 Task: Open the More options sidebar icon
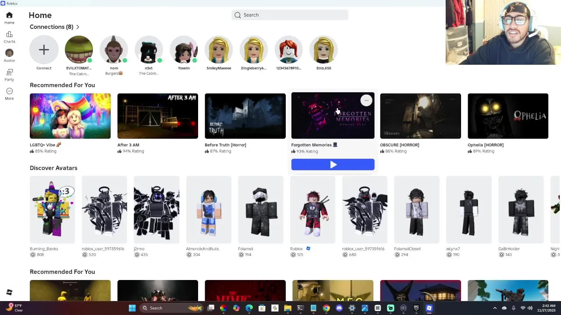(x=9, y=94)
